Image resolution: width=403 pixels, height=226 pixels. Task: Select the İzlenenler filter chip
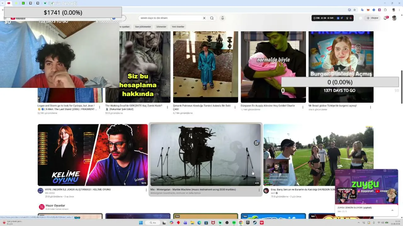(x=161, y=27)
